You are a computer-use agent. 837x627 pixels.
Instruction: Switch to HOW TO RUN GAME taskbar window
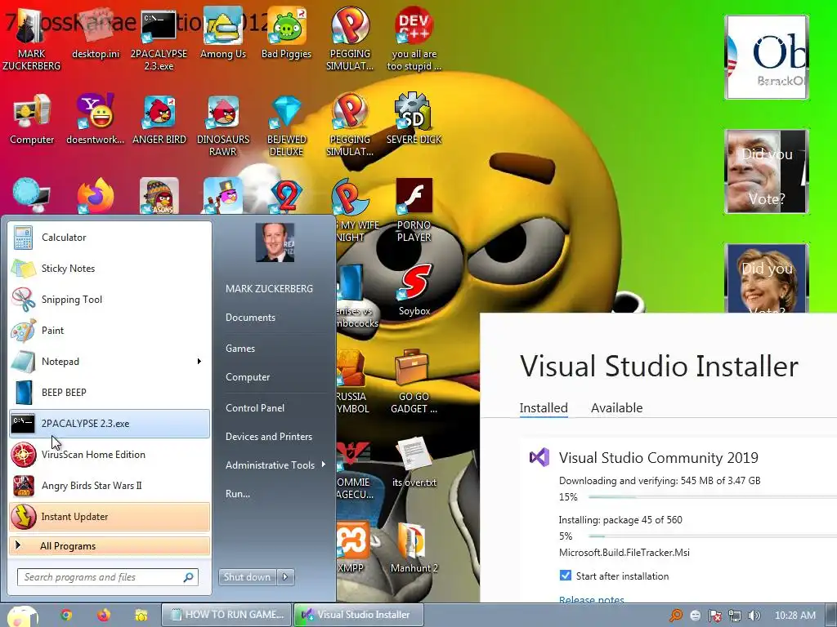(x=226, y=615)
